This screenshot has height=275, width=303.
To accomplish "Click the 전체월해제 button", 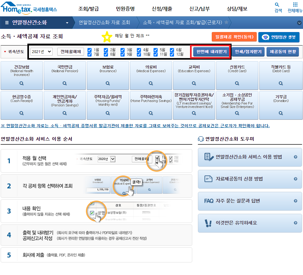I will click(x=70, y=51).
